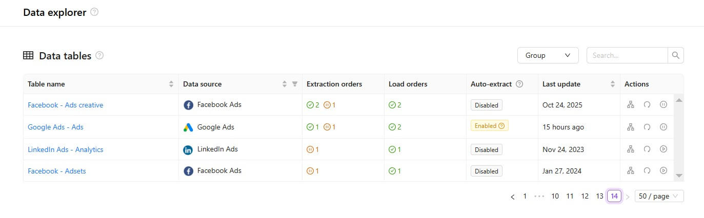Image resolution: width=704 pixels, height=218 pixels.
Task: Open help icon beside Data explorer title
Action: (94, 12)
